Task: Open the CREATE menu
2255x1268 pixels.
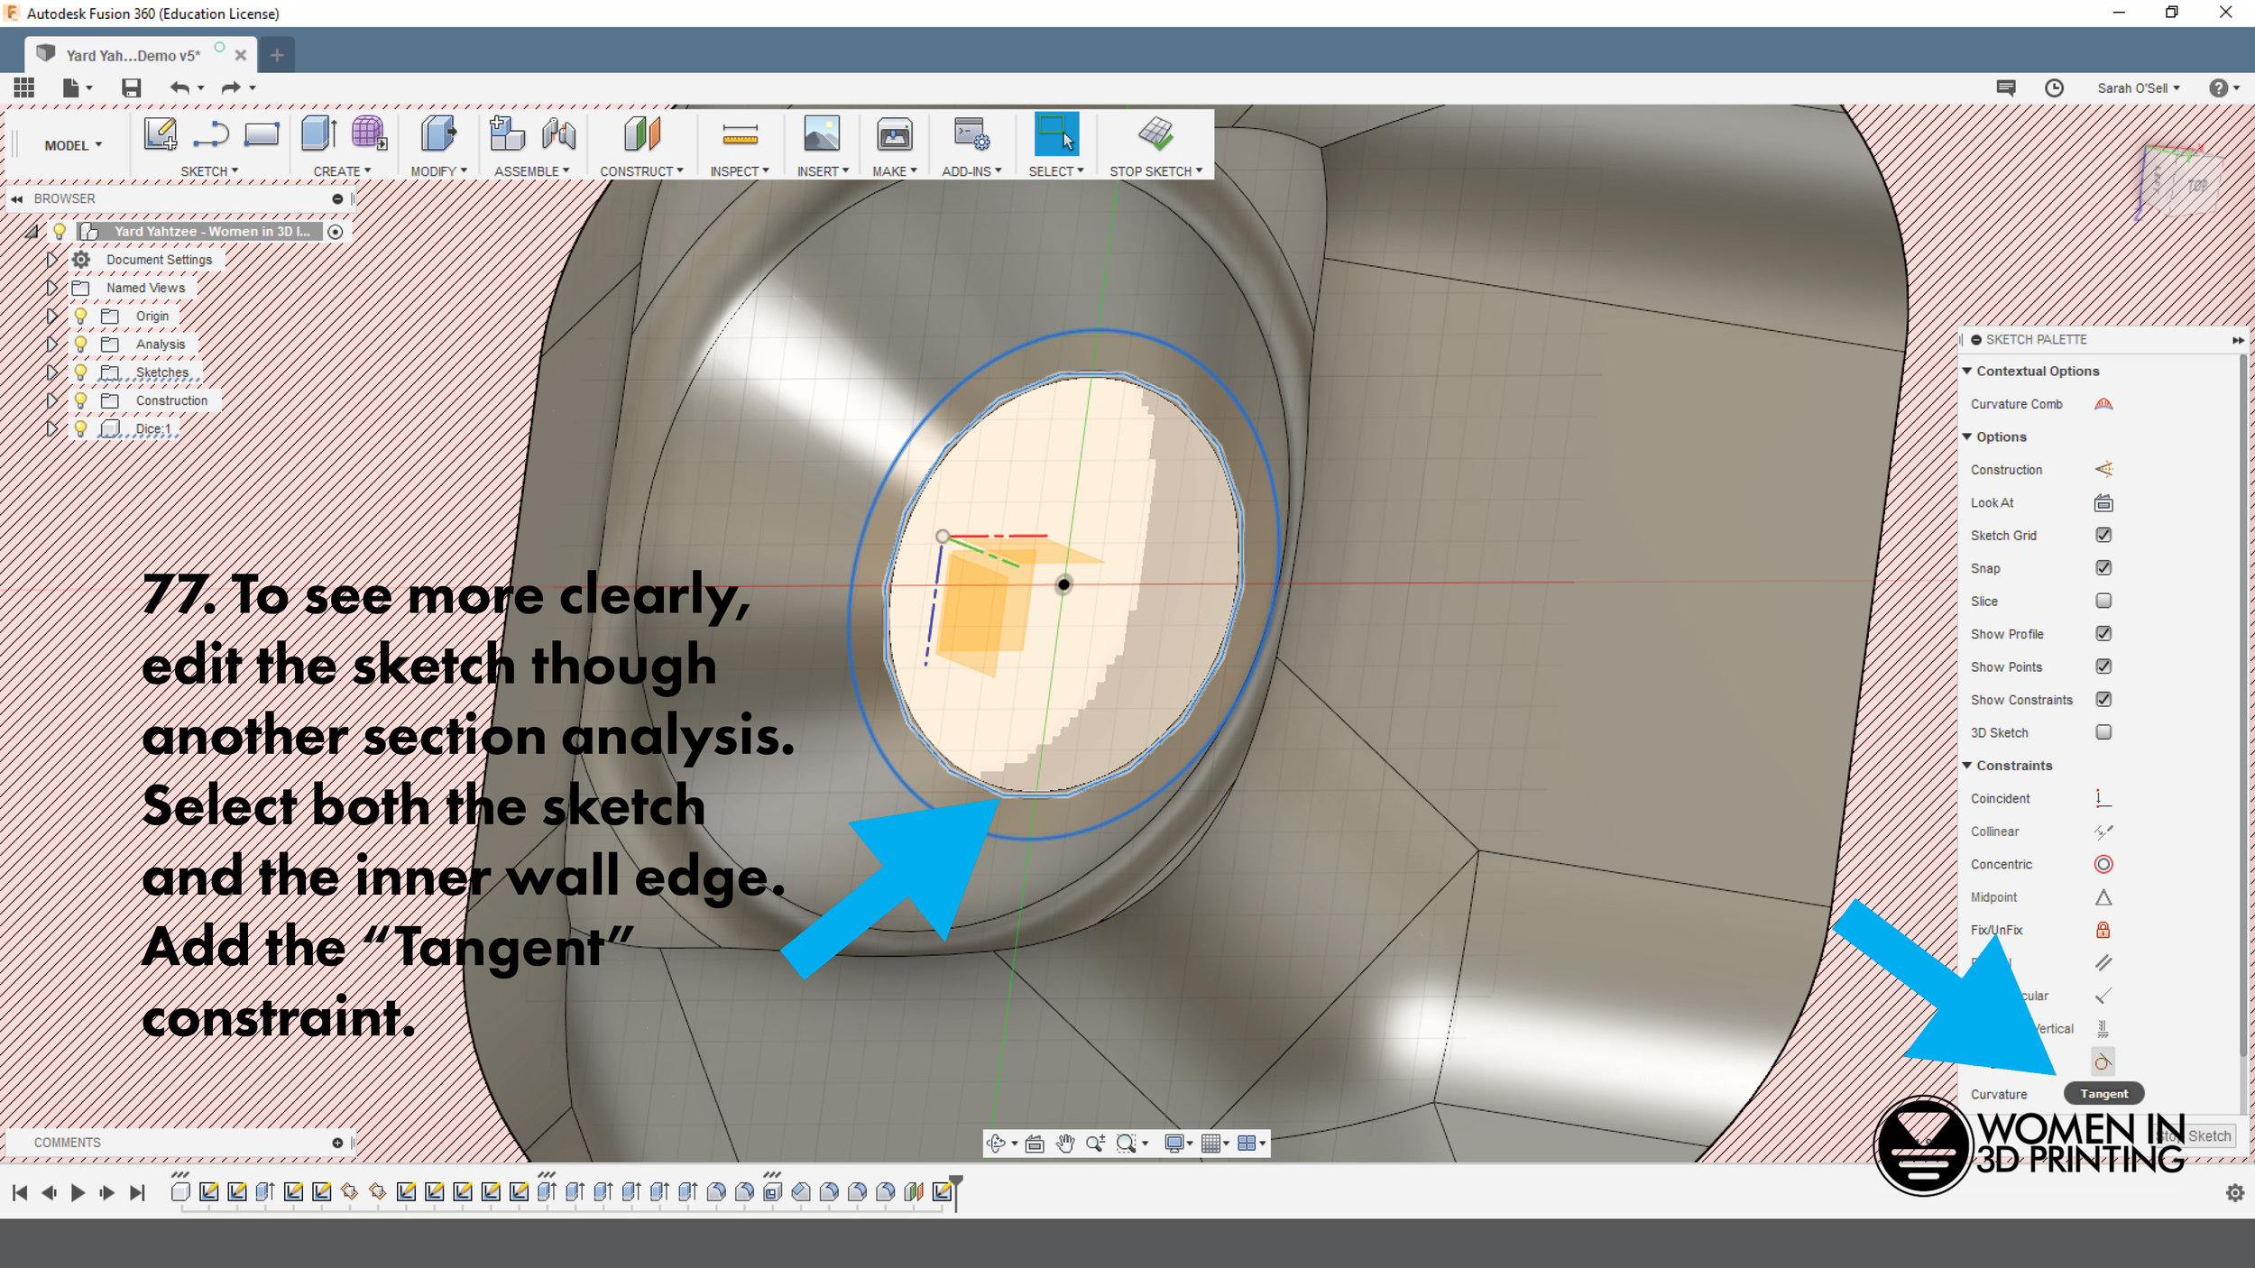Action: 342,171
